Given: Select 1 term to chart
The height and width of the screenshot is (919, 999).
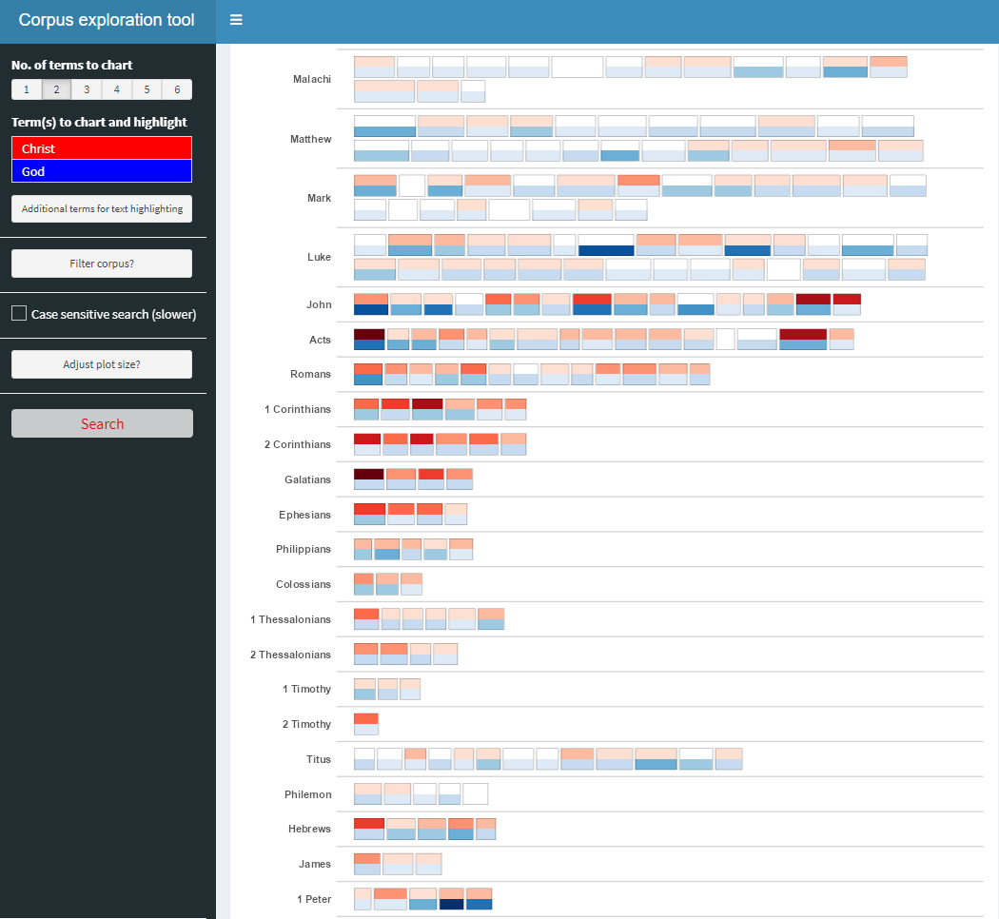Looking at the screenshot, I should [x=27, y=89].
